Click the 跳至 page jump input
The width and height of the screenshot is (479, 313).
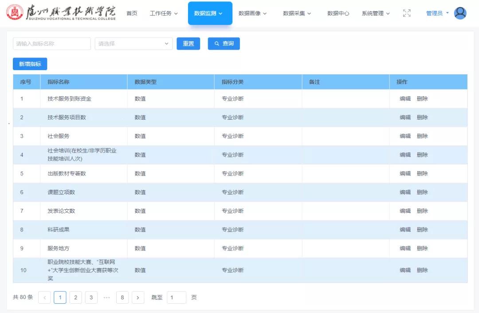tap(177, 297)
